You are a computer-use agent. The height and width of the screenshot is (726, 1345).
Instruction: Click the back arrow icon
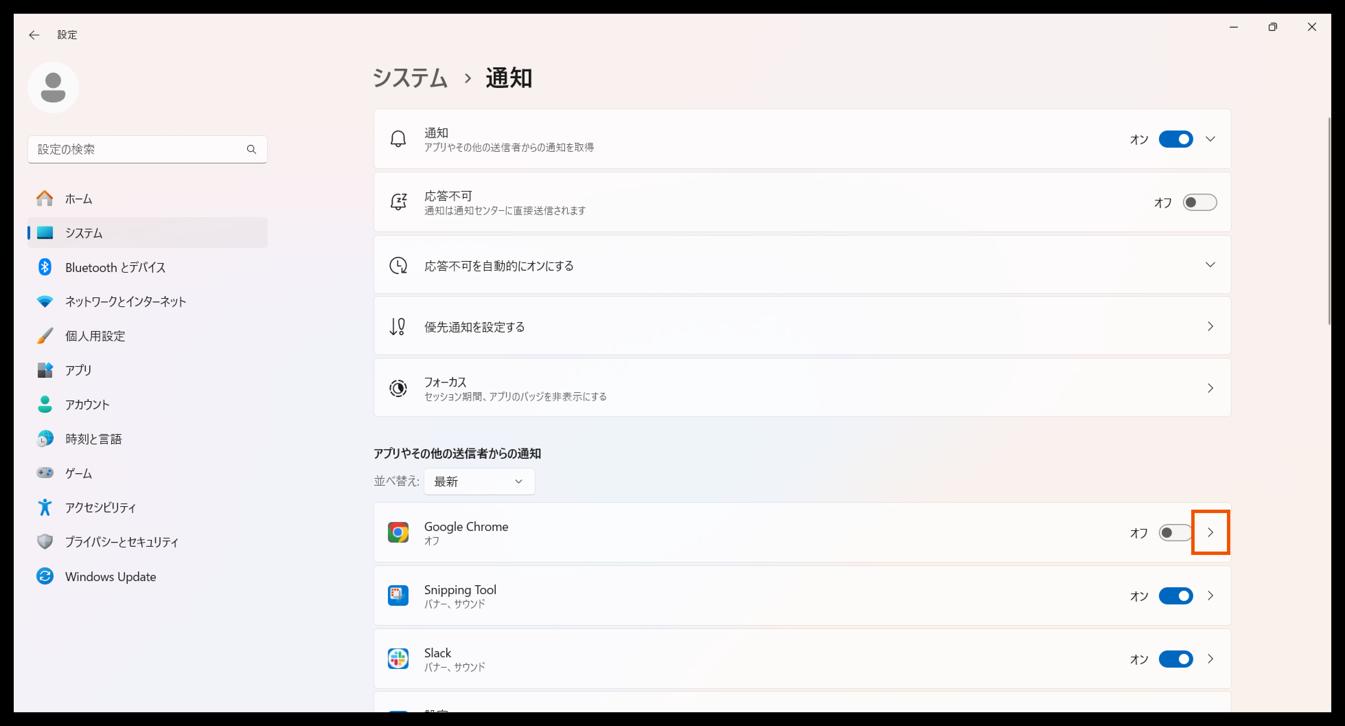click(x=34, y=35)
